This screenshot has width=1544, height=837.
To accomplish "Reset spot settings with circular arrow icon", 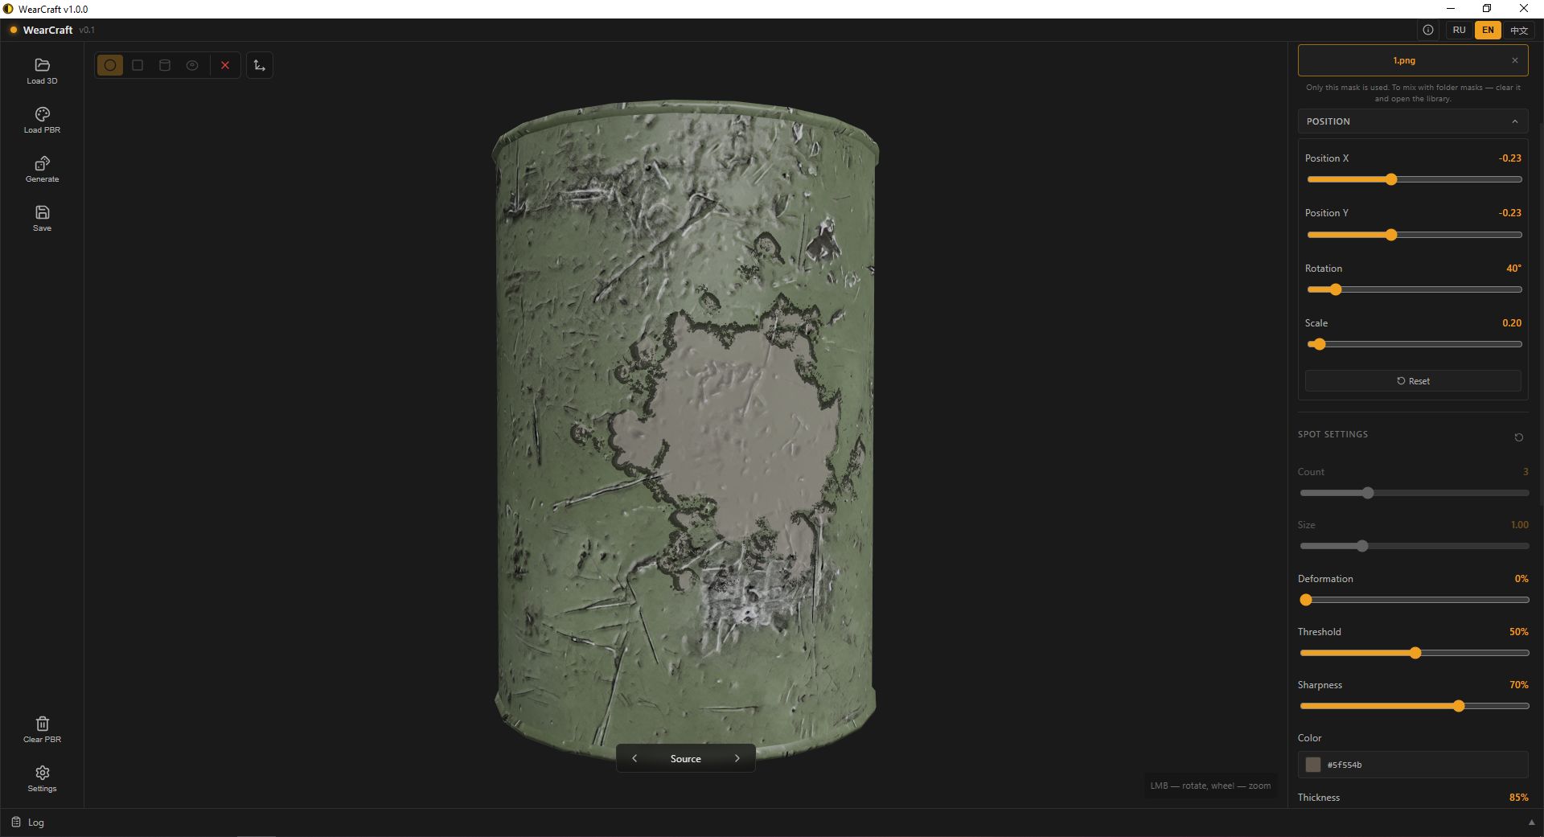I will pos(1518,437).
